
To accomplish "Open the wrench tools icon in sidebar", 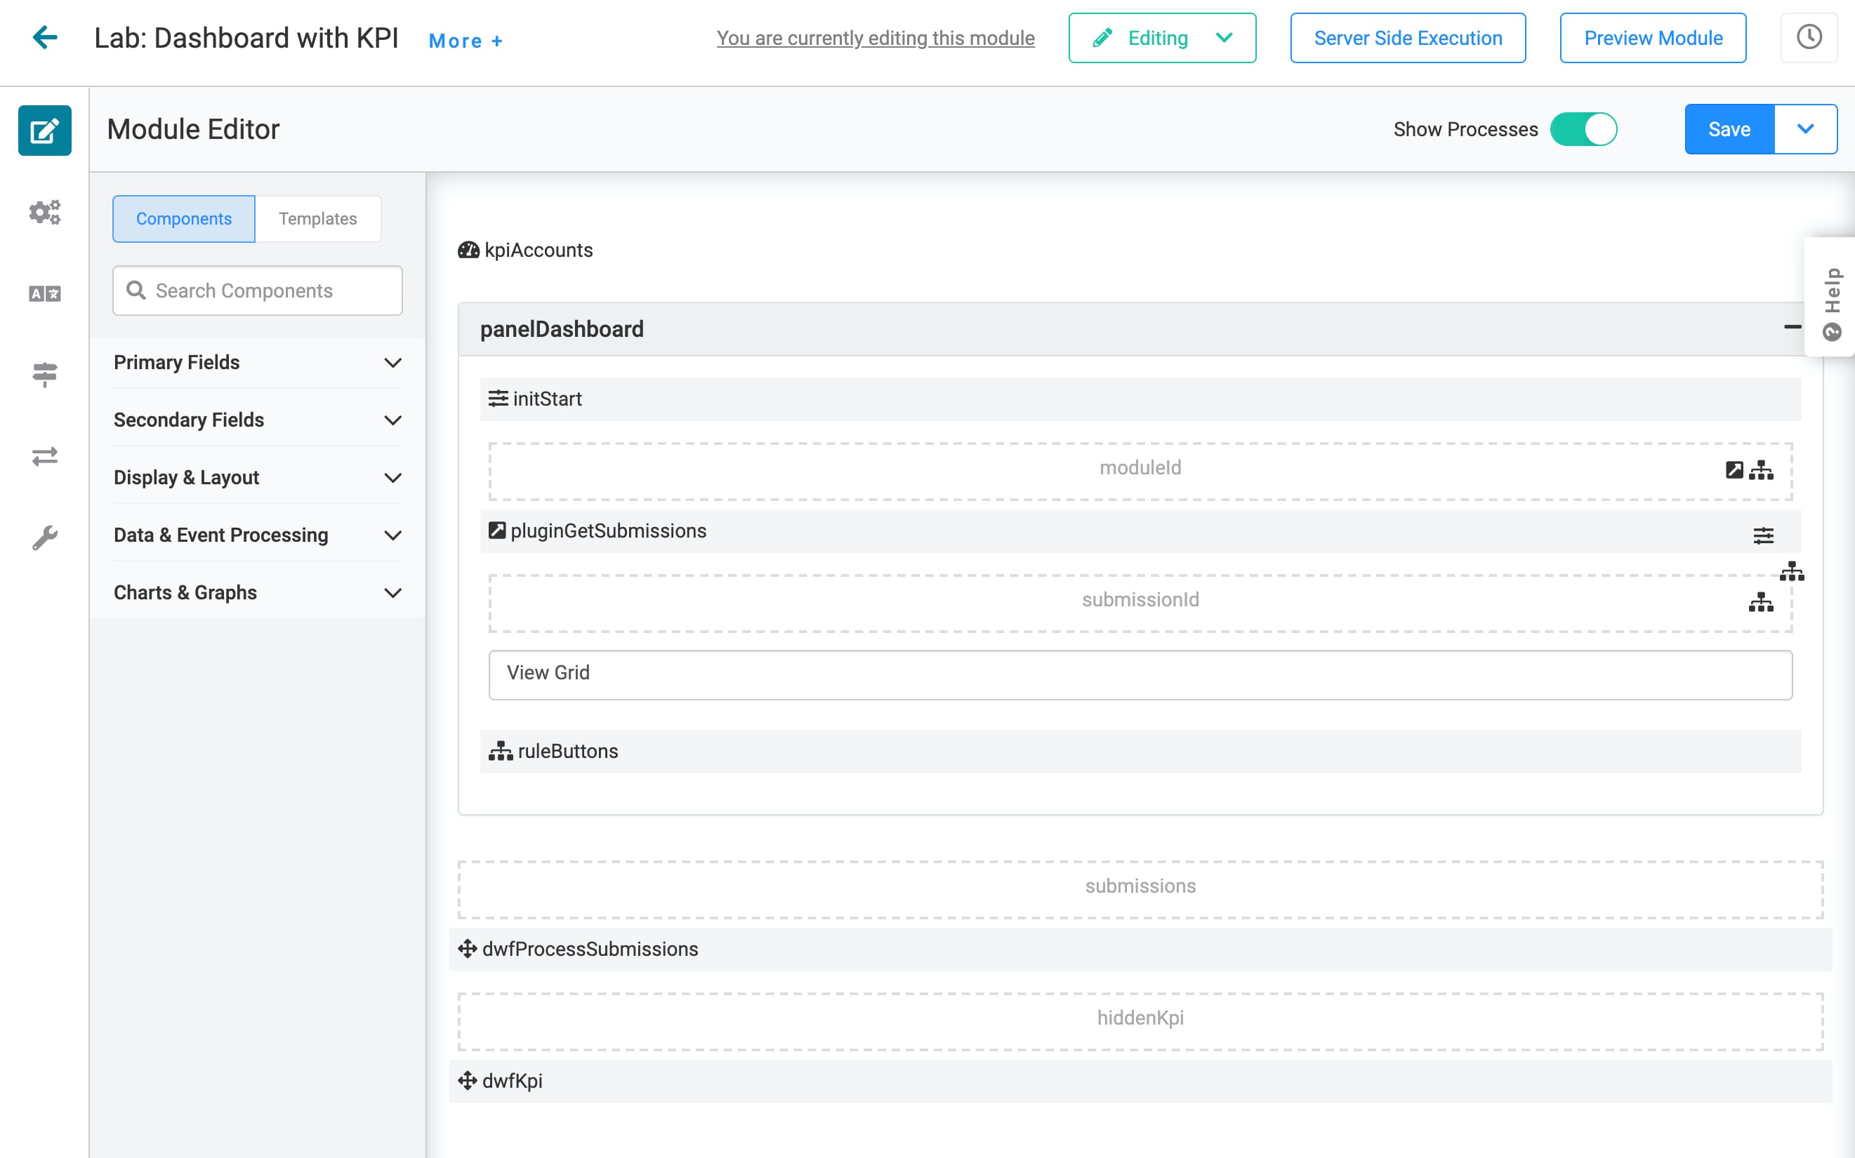I will tap(44, 538).
